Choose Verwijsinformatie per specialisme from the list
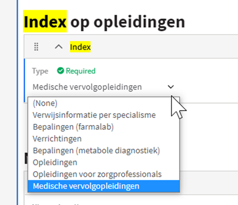 click(x=94, y=115)
